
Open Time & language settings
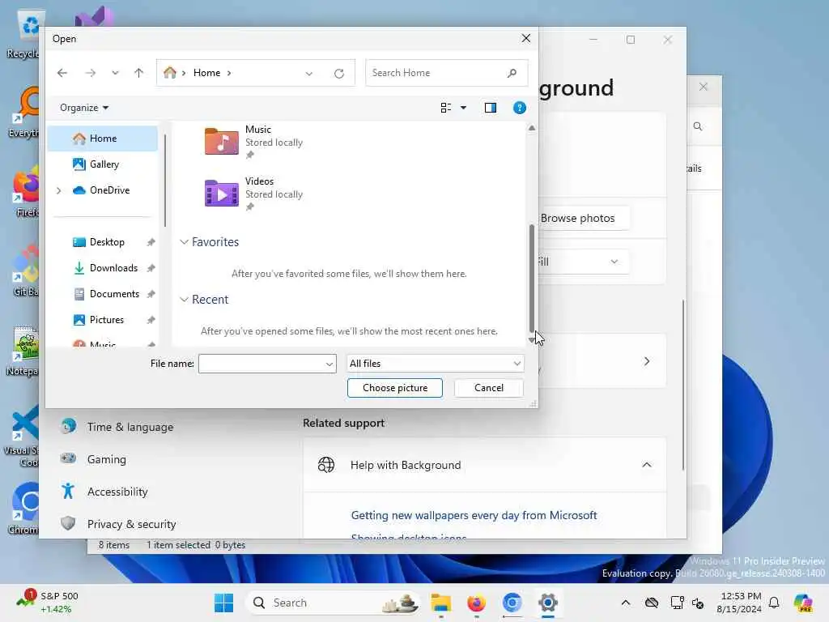130,428
